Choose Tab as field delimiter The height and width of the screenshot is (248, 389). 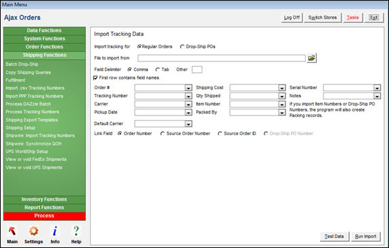(157, 70)
